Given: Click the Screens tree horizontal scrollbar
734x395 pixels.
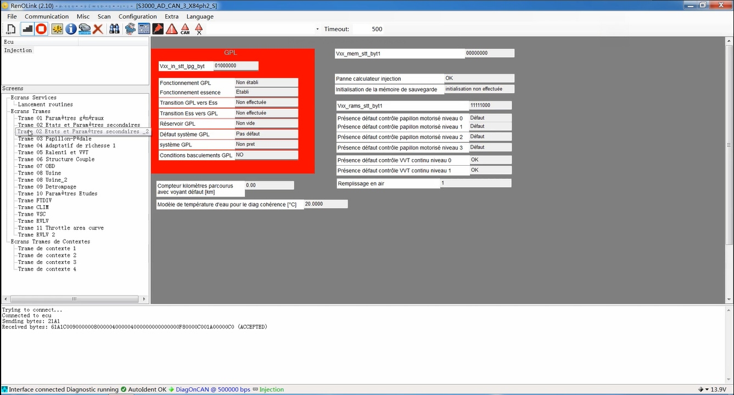Looking at the screenshot, I should 75,299.
